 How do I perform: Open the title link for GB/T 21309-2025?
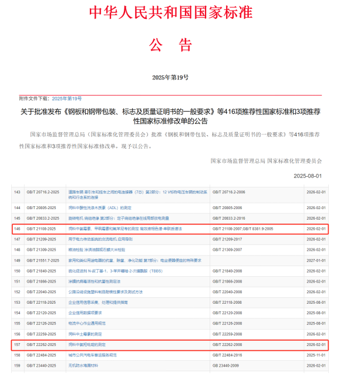[96, 250]
